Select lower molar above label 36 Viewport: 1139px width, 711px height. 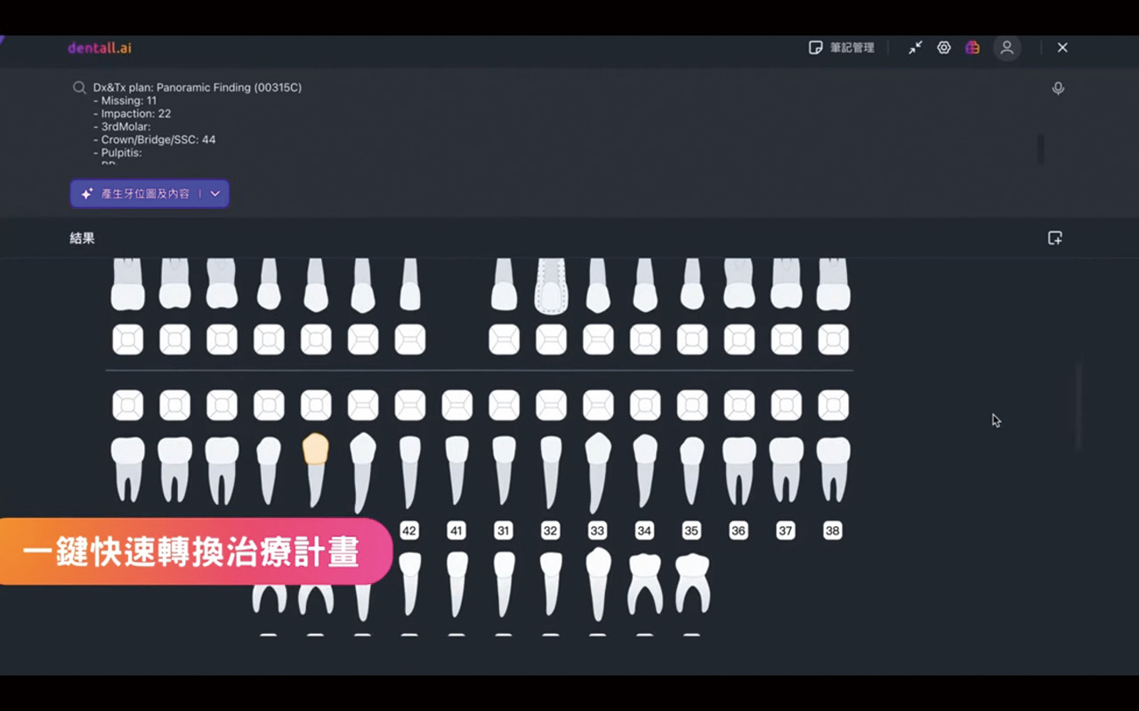(739, 470)
